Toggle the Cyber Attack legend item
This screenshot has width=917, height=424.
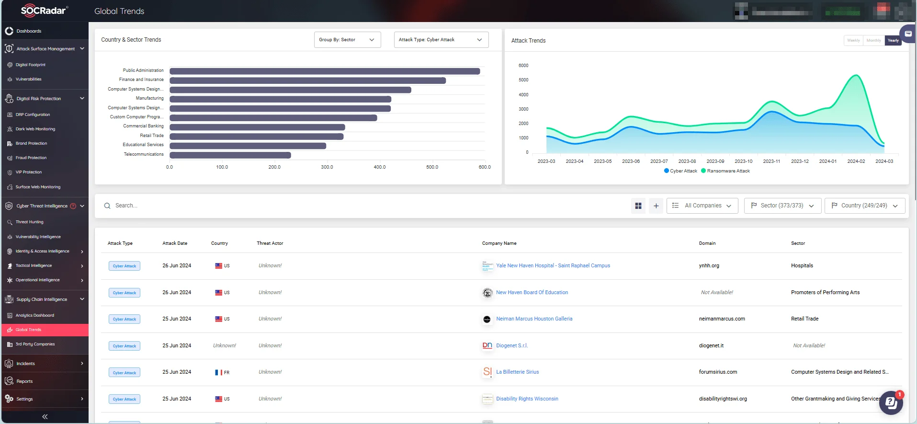[680, 171]
